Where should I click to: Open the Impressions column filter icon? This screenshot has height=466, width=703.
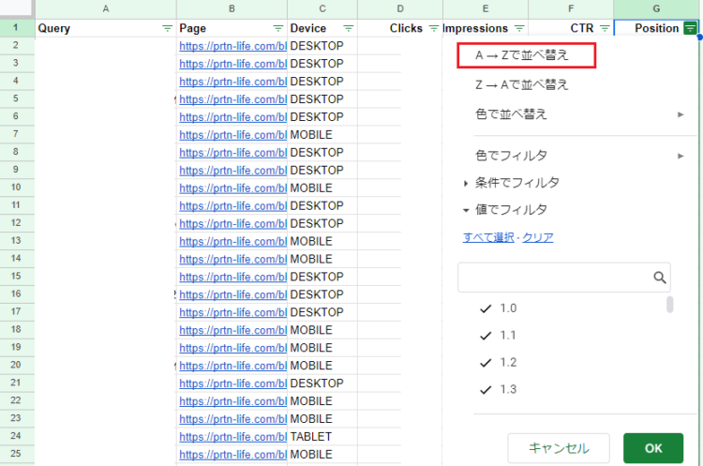pos(519,29)
